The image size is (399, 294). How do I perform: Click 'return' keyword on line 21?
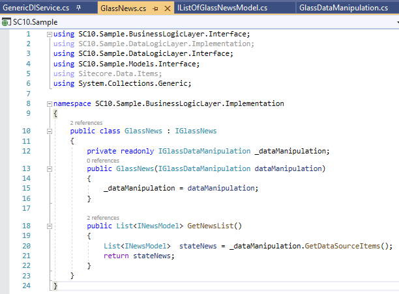tap(116, 256)
